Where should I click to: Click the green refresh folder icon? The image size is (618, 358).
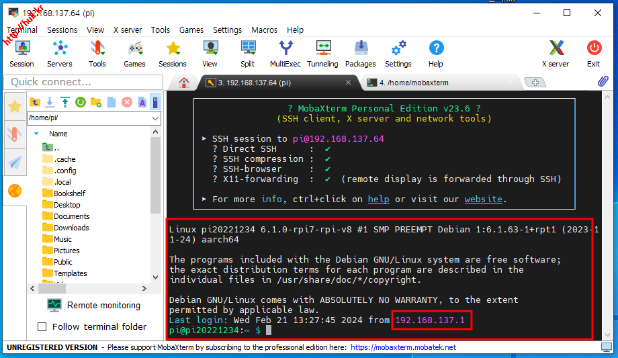[x=80, y=102]
